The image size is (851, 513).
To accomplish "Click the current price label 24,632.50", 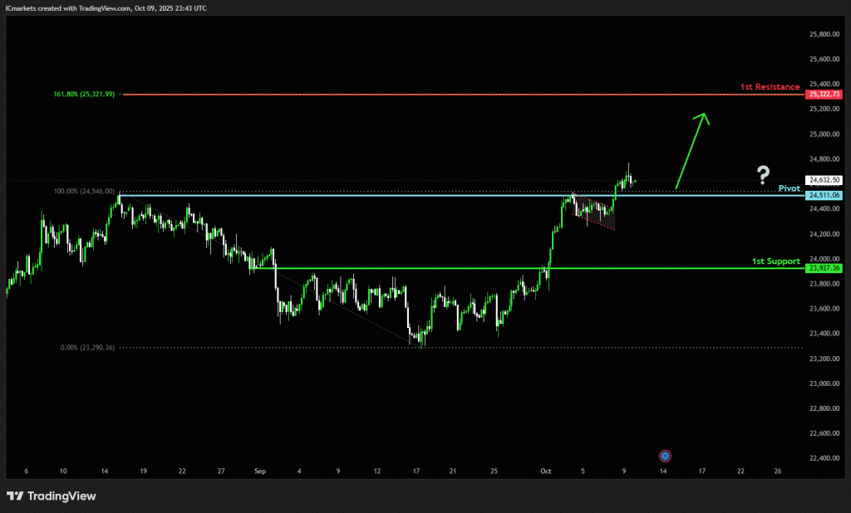I will [x=824, y=179].
